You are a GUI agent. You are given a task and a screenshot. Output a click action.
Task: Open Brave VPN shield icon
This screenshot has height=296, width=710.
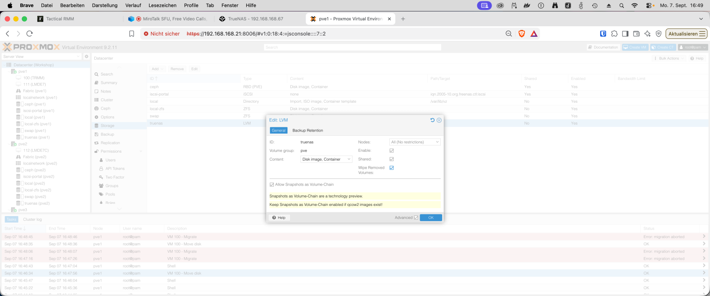pos(658,33)
